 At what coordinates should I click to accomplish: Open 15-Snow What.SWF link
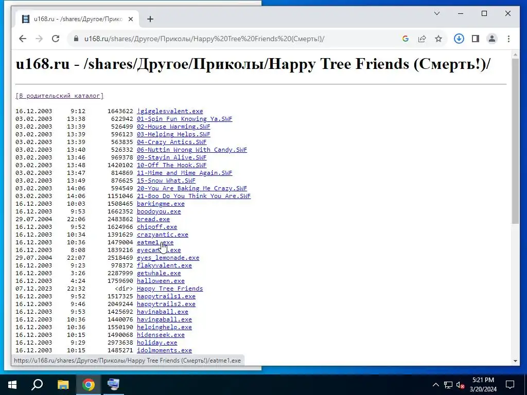[166, 181]
